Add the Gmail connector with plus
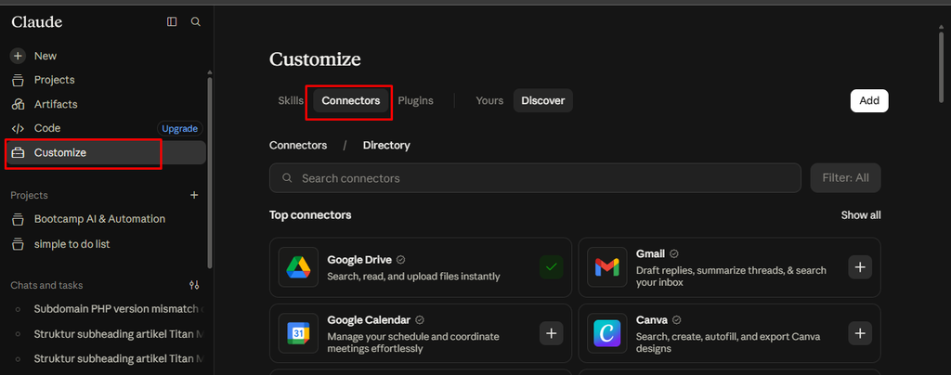Screen dimensions: 951x375 click(860, 267)
